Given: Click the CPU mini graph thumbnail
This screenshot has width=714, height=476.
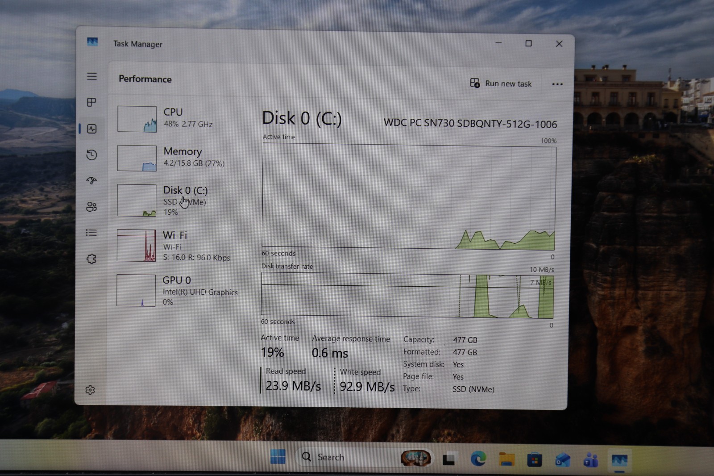Looking at the screenshot, I should tap(137, 119).
